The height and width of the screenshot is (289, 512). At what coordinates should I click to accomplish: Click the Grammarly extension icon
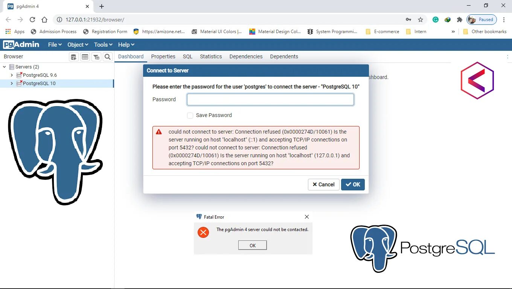pyautogui.click(x=436, y=20)
